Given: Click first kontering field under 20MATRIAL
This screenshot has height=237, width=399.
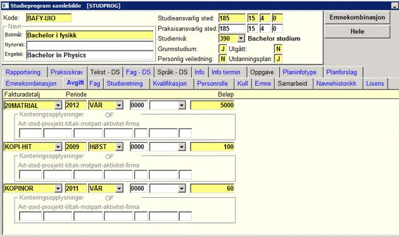Looking at the screenshot, I should pyautogui.click(x=30, y=133).
